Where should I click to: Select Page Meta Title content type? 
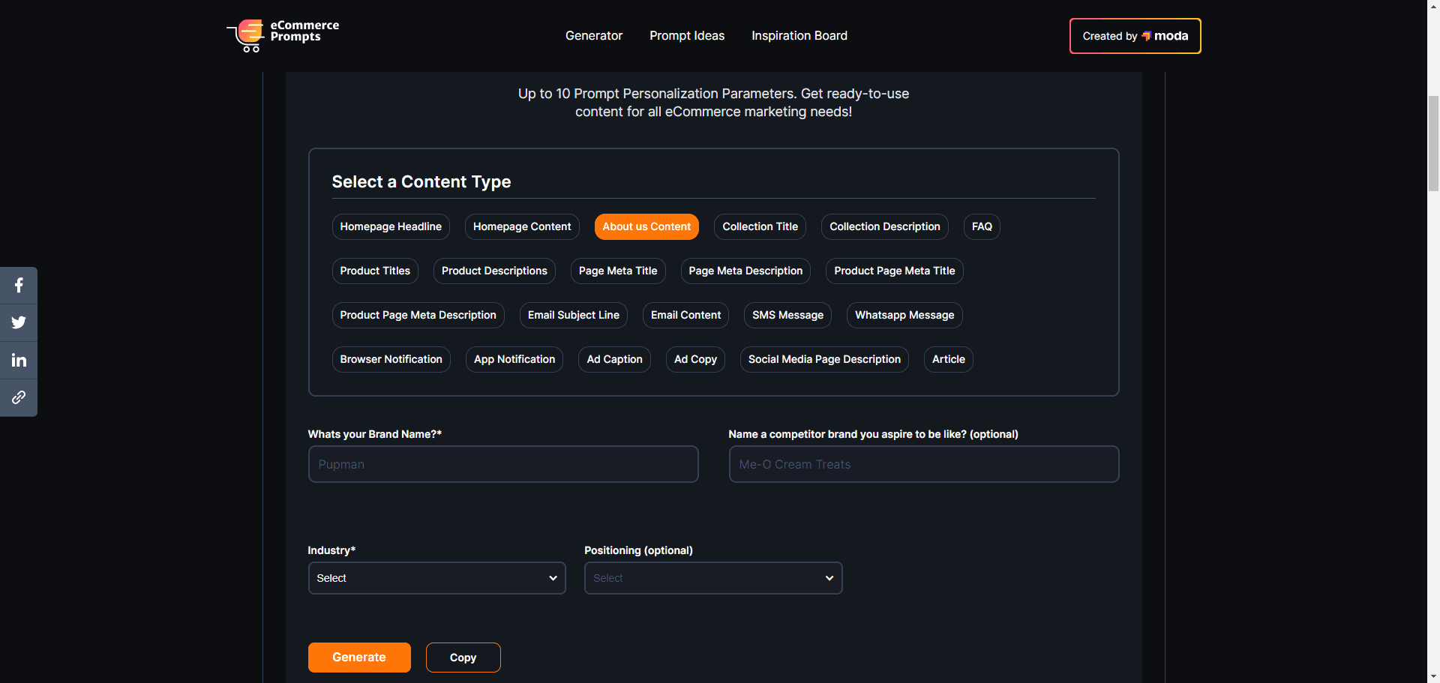618,271
